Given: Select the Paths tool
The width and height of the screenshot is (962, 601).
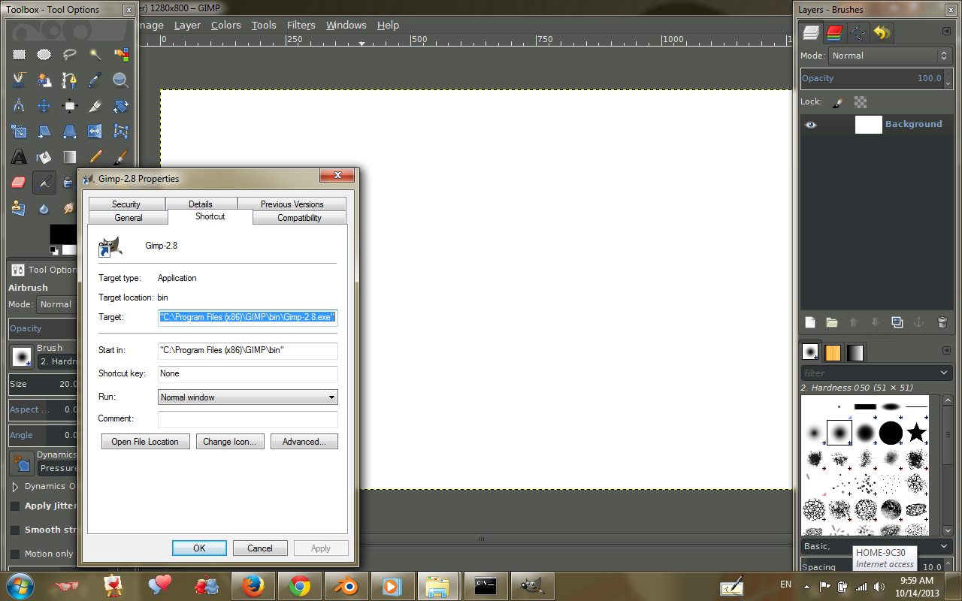Looking at the screenshot, I should [70, 80].
